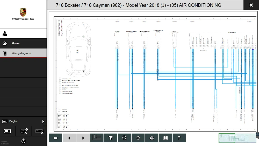The width and height of the screenshot is (259, 146).
Task: Print the wiring diagram
Action: pos(152,138)
